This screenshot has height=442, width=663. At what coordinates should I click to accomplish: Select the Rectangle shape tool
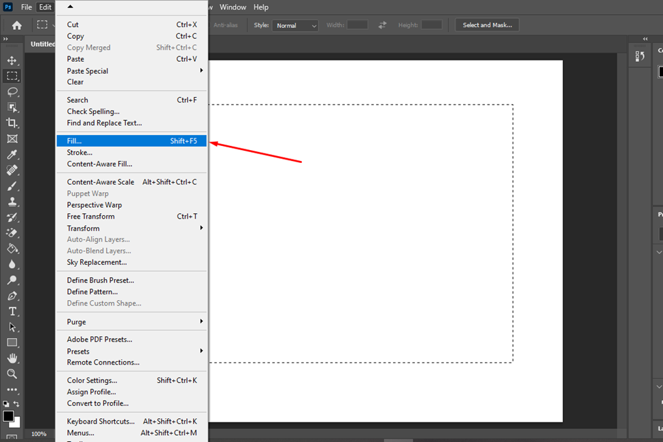(x=12, y=342)
